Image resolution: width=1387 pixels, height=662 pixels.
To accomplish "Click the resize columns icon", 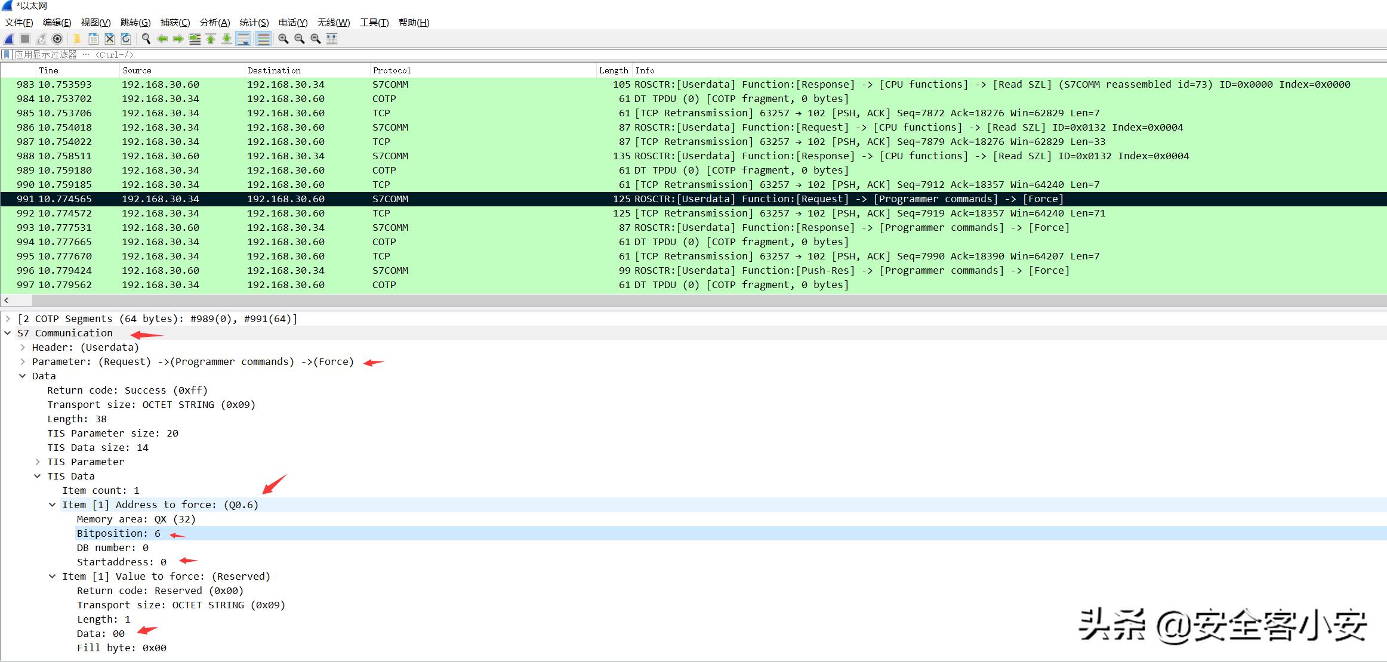I will click(x=332, y=39).
